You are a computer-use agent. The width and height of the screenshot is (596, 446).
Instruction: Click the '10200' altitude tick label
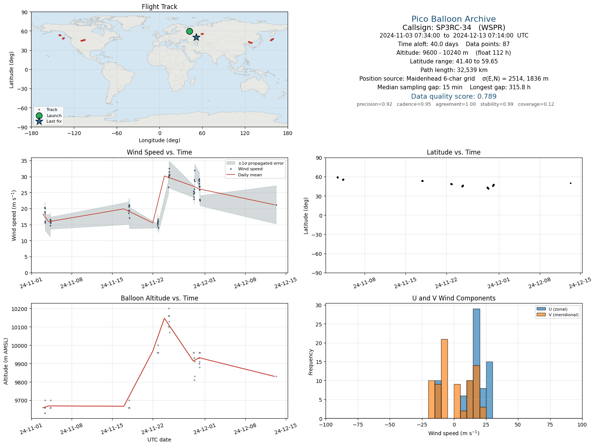21,309
